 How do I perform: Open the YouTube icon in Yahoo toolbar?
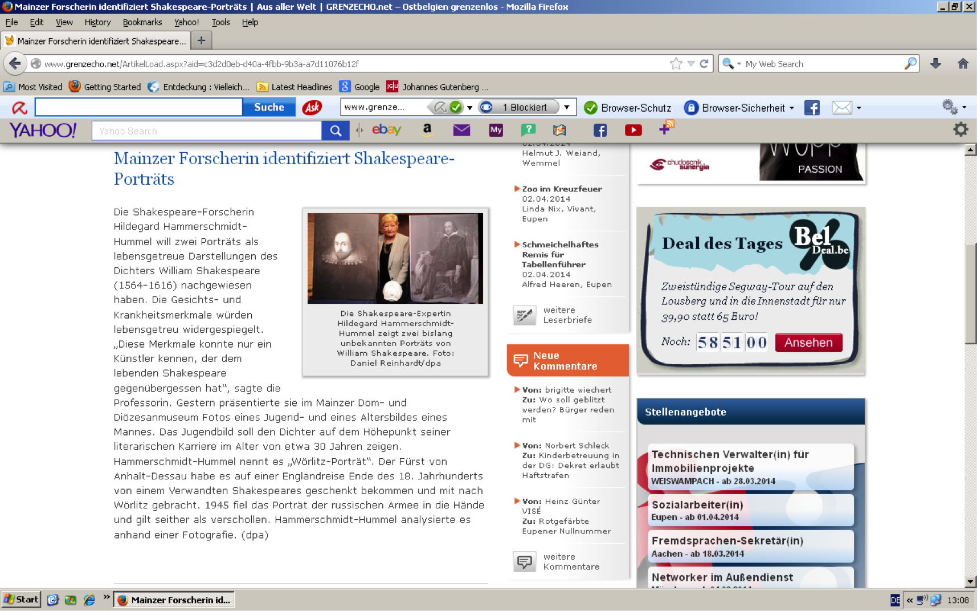click(x=633, y=130)
